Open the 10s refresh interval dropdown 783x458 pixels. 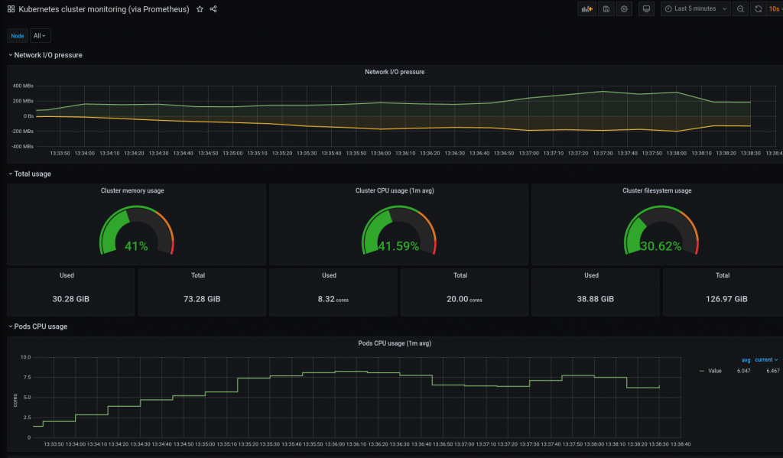[x=775, y=9]
